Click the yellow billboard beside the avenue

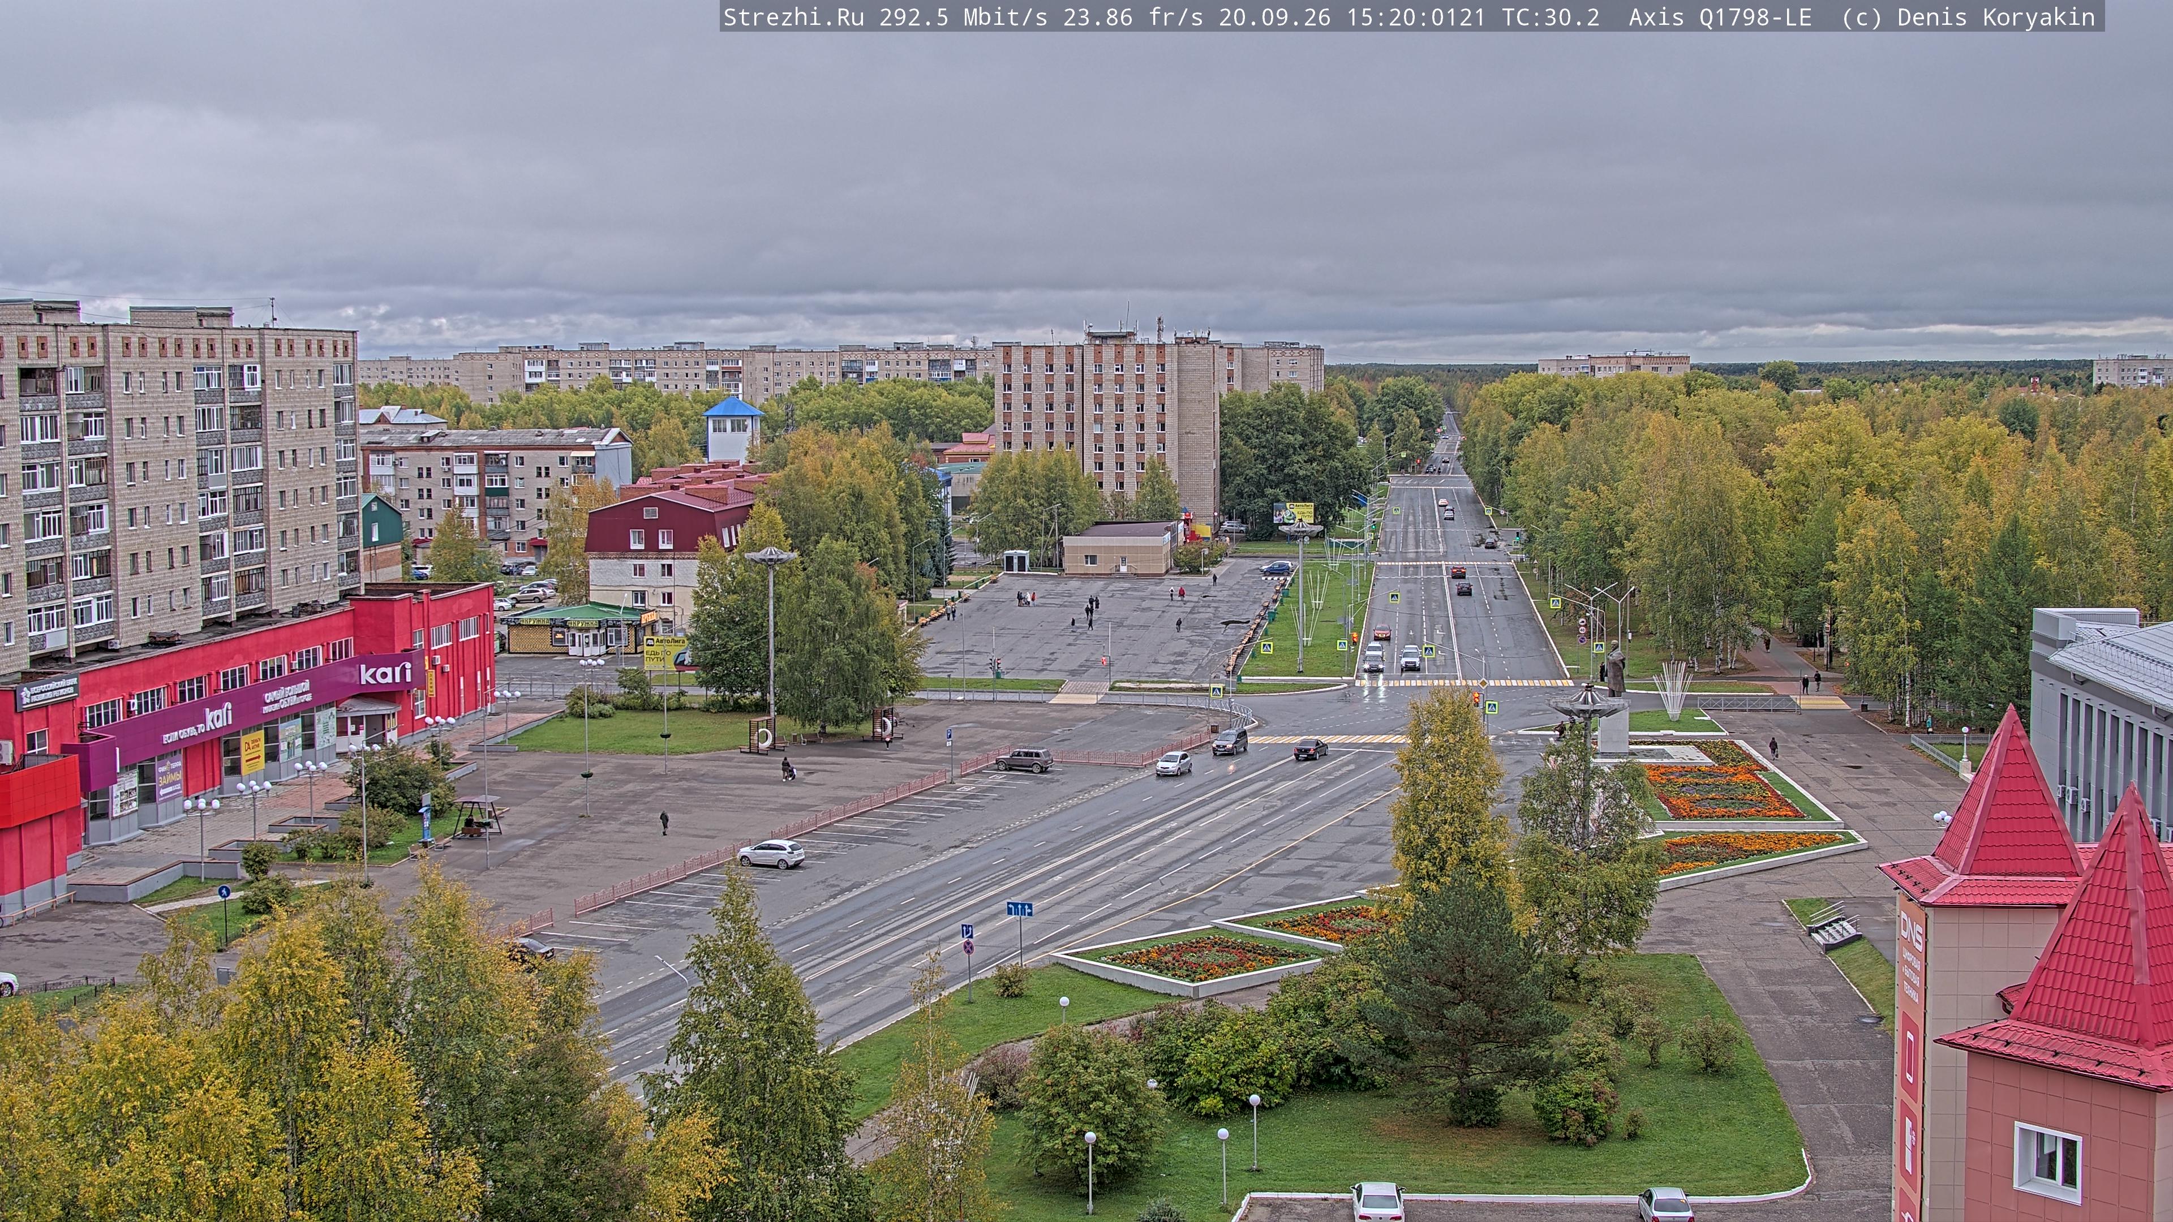[1293, 512]
